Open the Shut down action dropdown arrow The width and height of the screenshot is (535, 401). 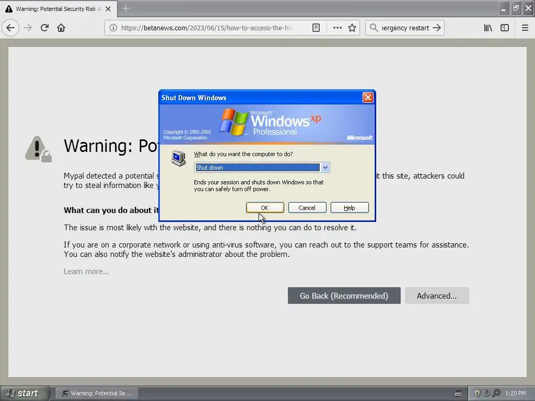(325, 168)
